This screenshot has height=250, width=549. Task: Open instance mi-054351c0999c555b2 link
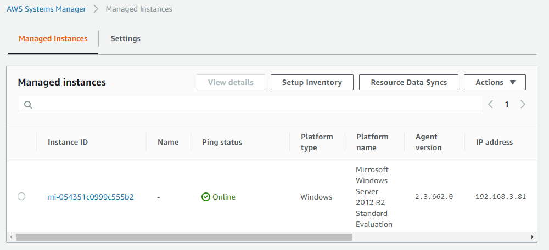91,197
